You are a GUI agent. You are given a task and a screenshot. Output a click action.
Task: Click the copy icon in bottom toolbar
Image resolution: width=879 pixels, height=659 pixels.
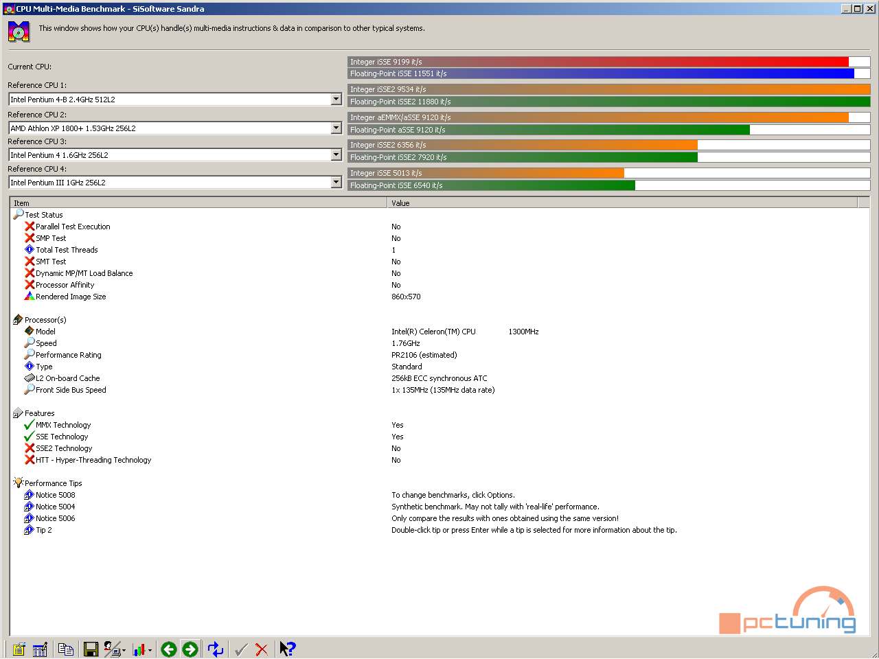click(66, 649)
